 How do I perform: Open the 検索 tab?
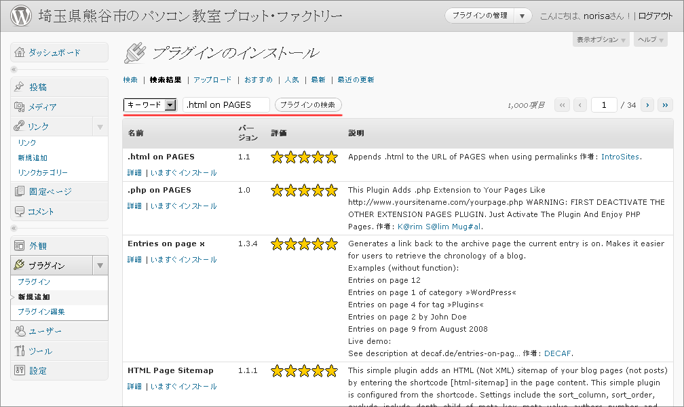pyautogui.click(x=130, y=80)
